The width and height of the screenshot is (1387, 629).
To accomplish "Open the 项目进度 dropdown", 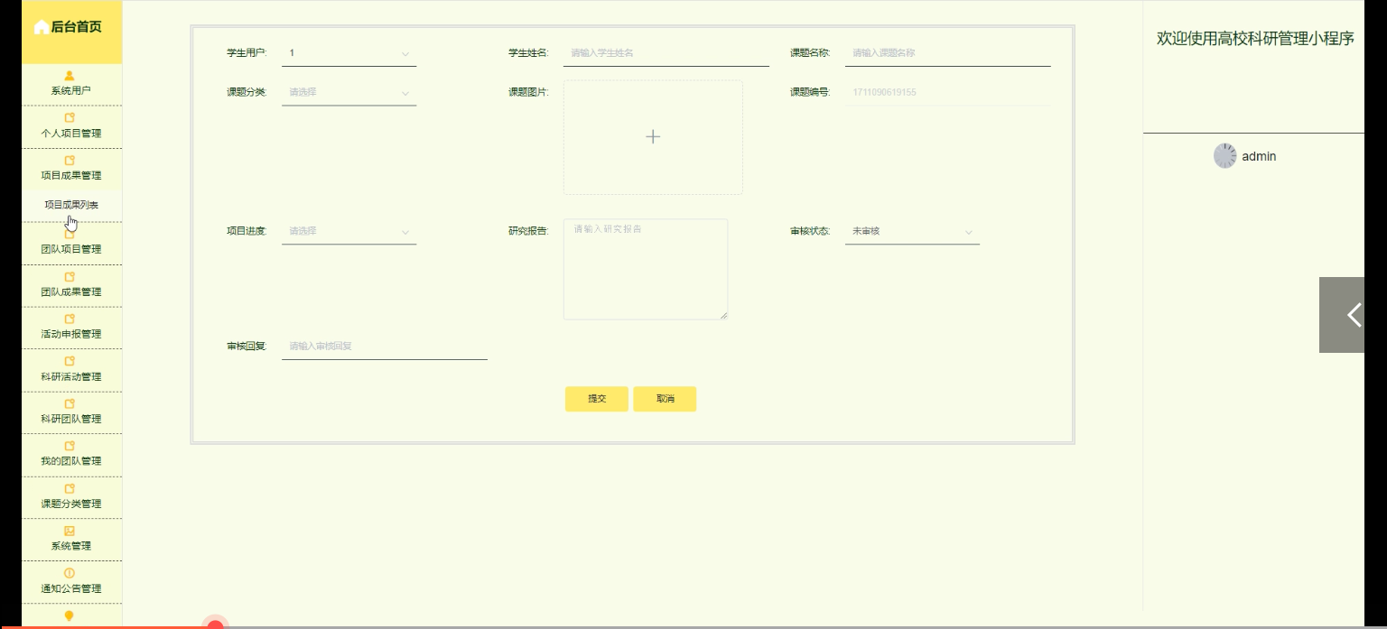I will 349,231.
